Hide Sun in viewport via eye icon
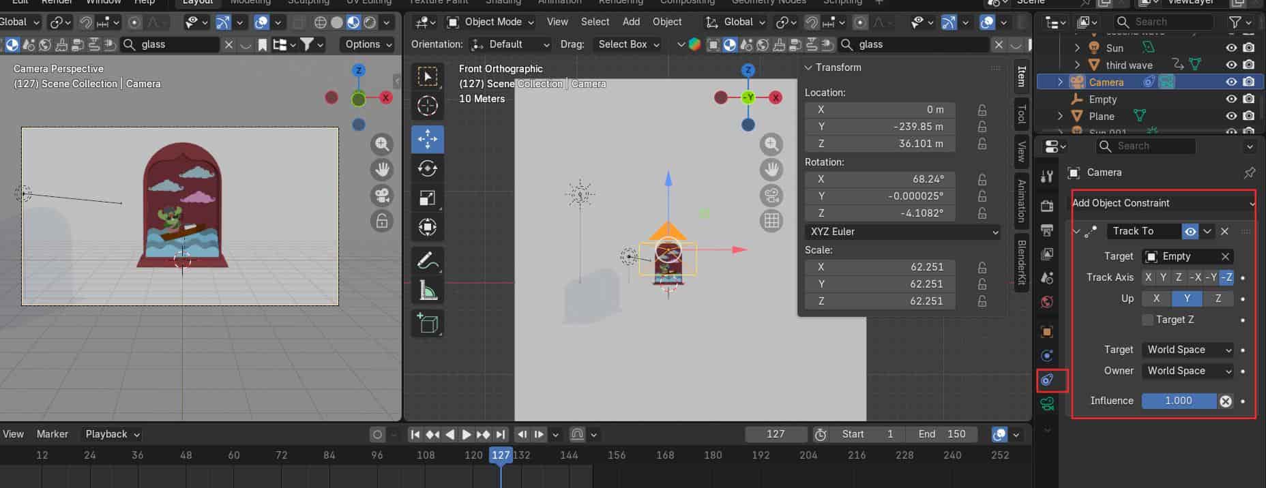The width and height of the screenshot is (1266, 488). [x=1231, y=48]
